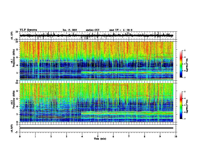Select the "Jan. 15, 2023" date text
This screenshot has width=198, height=153.
(70, 30)
